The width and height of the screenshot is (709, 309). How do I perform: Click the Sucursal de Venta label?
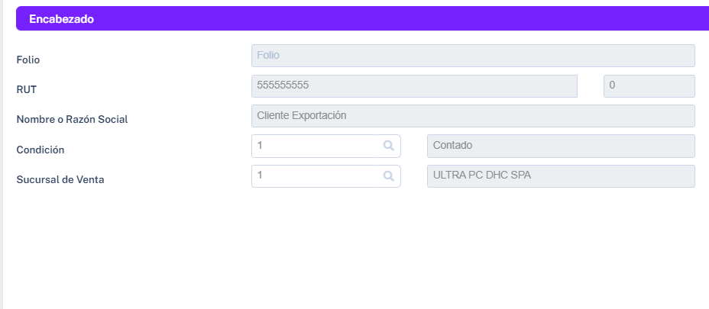pyautogui.click(x=60, y=179)
